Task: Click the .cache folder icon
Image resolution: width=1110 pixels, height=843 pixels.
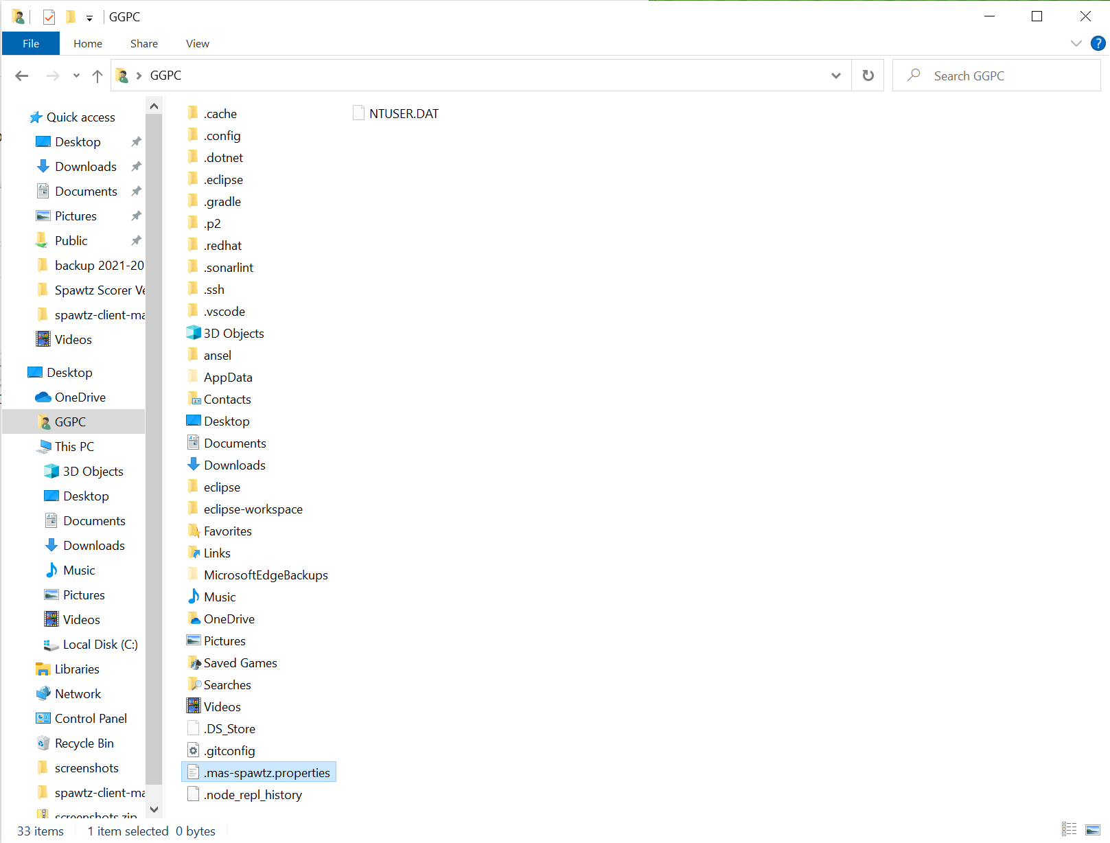Action: [194, 113]
